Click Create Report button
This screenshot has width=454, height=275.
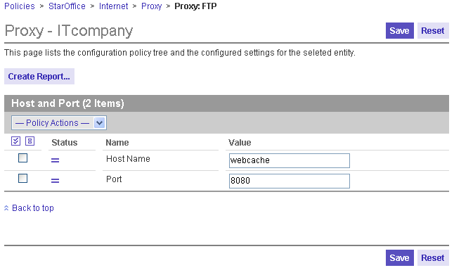pyautogui.click(x=39, y=77)
